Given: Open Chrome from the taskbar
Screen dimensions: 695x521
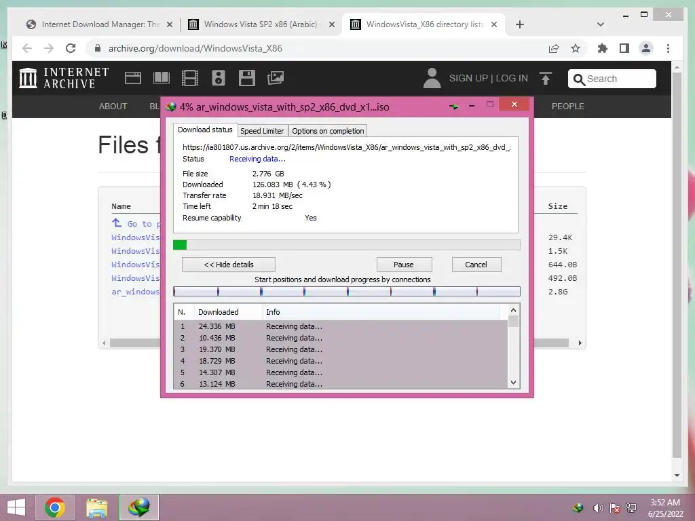Looking at the screenshot, I should click(55, 507).
